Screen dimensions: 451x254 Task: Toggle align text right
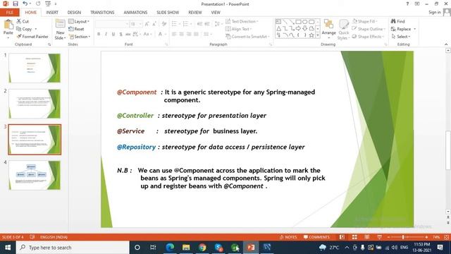click(x=189, y=35)
